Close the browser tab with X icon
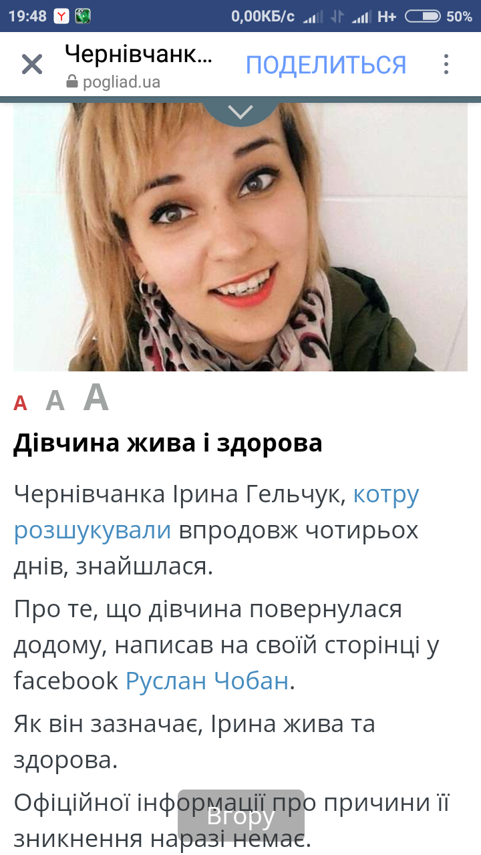 [x=32, y=65]
